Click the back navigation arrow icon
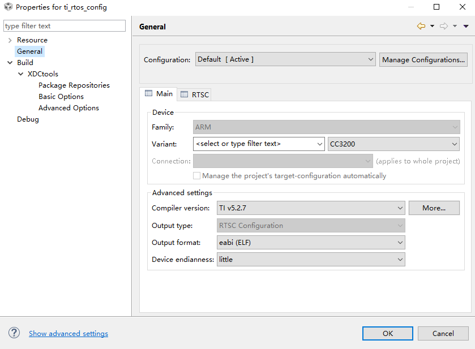The height and width of the screenshot is (349, 475). (421, 26)
